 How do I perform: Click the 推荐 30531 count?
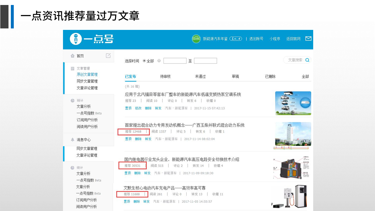[x=132, y=166]
